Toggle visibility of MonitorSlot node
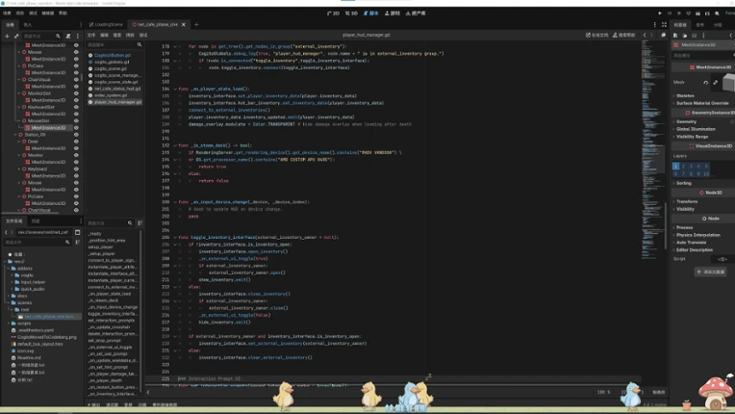Image resolution: width=735 pixels, height=414 pixels. 76,93
